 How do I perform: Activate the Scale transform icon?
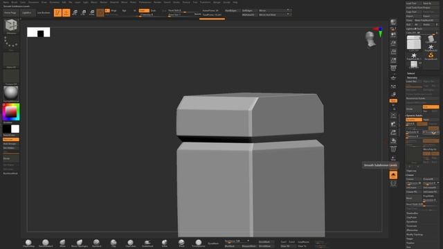(83, 12)
